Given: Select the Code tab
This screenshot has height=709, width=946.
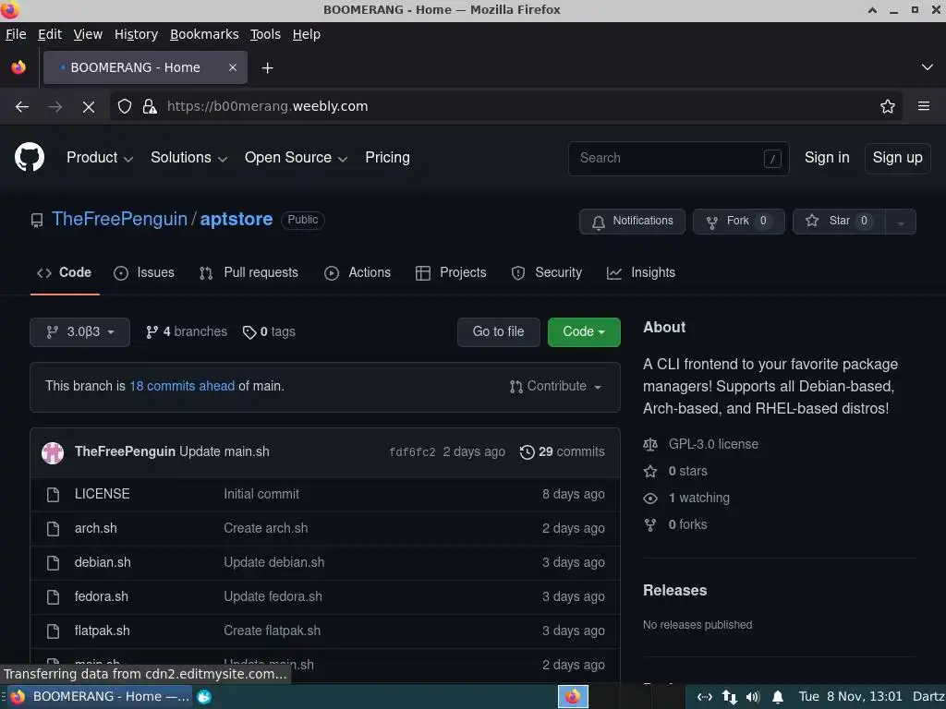Looking at the screenshot, I should [65, 272].
